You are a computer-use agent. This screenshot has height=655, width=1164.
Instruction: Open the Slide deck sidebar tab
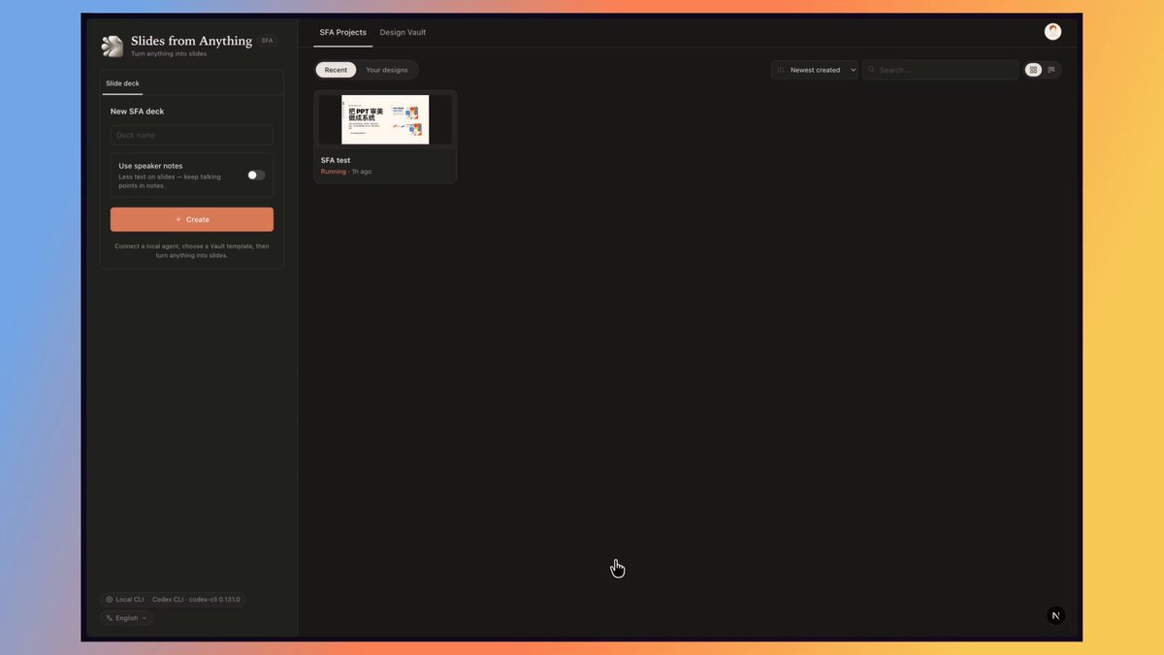(x=122, y=83)
